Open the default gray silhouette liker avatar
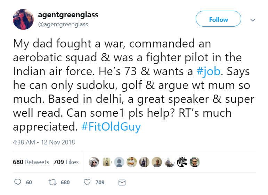 point(119,162)
